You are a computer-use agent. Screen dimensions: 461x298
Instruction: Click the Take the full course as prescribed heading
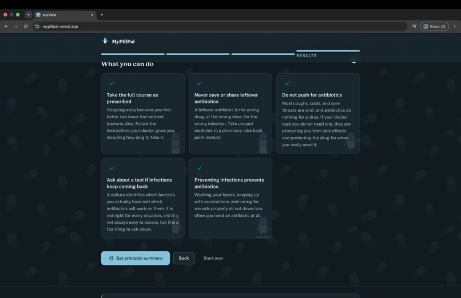pos(132,98)
